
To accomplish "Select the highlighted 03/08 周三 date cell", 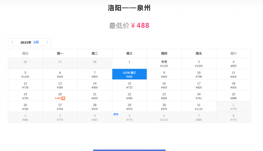I will 129,74.
